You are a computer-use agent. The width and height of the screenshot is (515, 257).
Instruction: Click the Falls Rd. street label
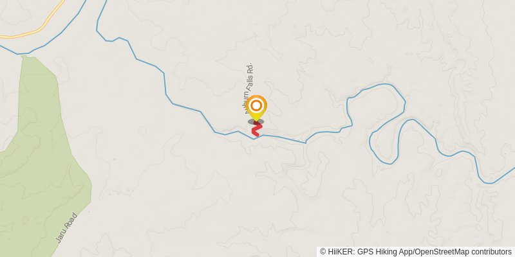(250, 76)
